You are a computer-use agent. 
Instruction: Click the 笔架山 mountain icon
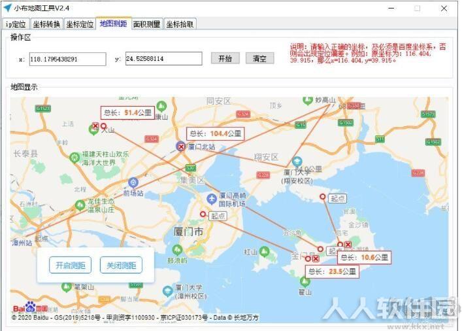coord(66,287)
